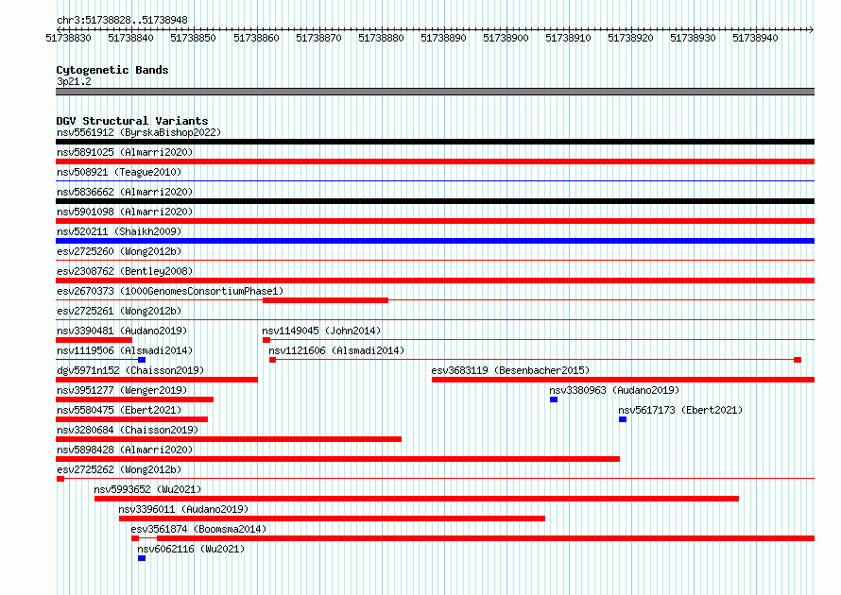This screenshot has height=595, width=841.
Task: Click esv2670373 (1000GenomesConsortiumPhase1) label
Action: click(x=170, y=291)
